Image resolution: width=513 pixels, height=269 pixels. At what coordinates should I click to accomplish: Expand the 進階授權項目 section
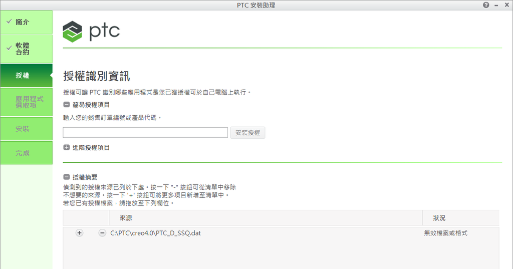[67, 148]
